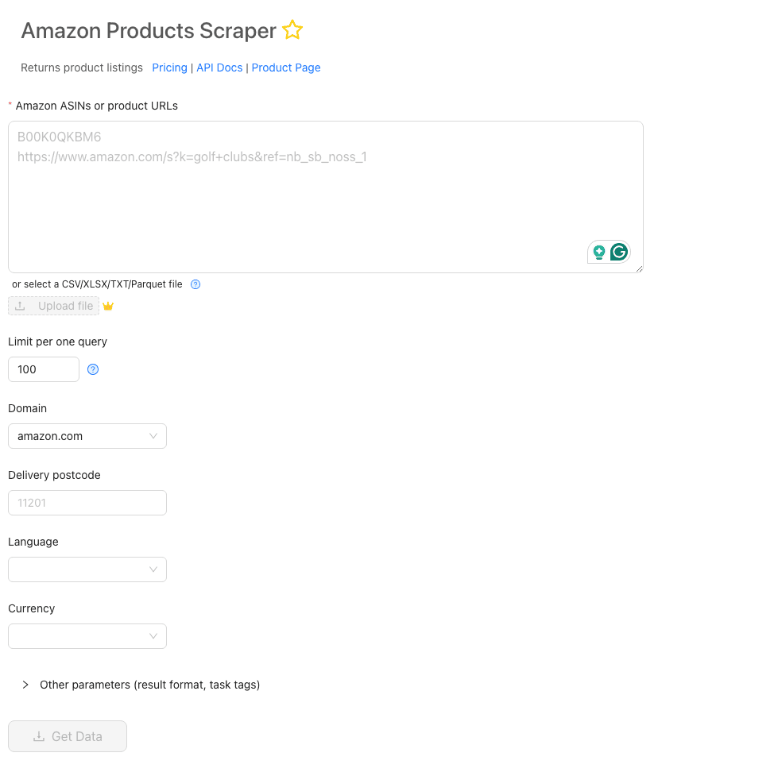Click the Delivery postcode input field
The width and height of the screenshot is (782, 772).
point(87,502)
